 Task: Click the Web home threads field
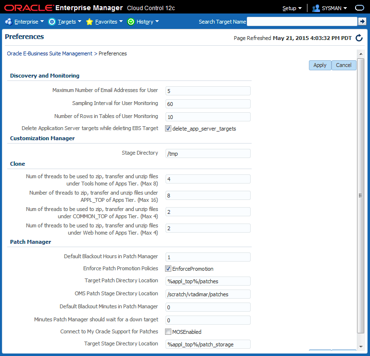pyautogui.click(x=208, y=228)
